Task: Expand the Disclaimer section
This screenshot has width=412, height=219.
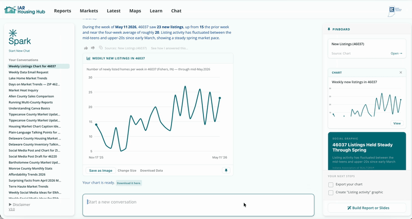Action: (x=20, y=205)
